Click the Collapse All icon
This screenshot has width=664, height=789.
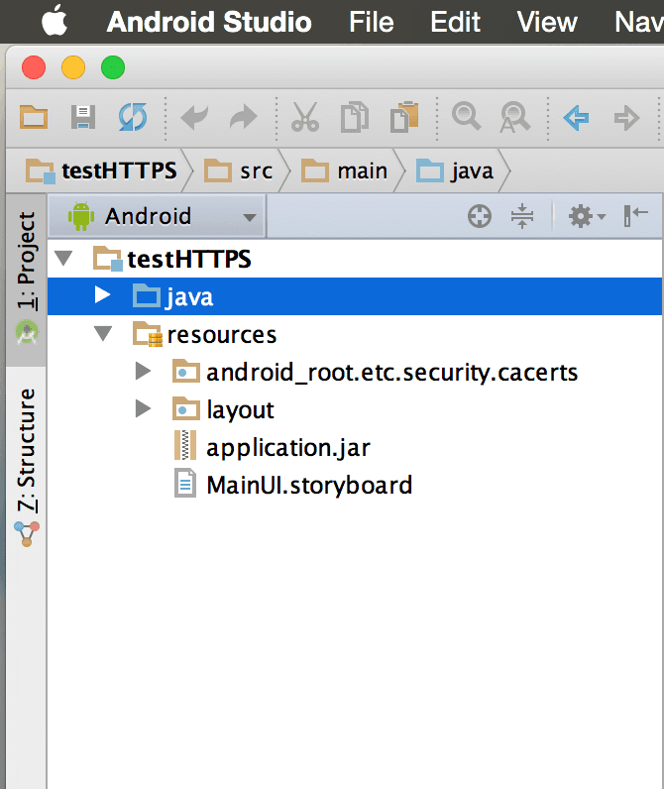pos(522,216)
